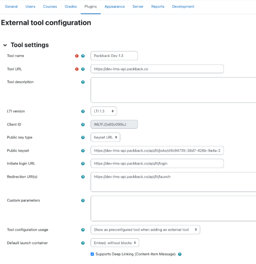Click the Initiate login URL field
Image resolution: width=256 pixels, height=264 pixels.
[x=157, y=163]
